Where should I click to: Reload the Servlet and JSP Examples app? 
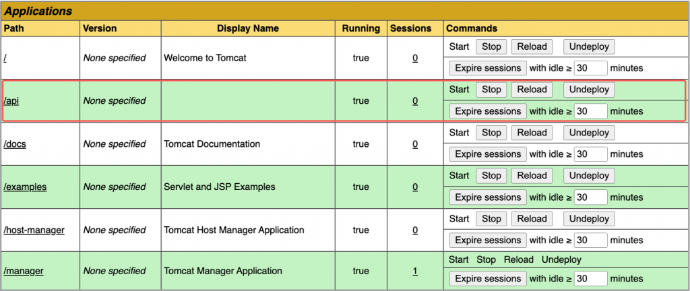(532, 176)
